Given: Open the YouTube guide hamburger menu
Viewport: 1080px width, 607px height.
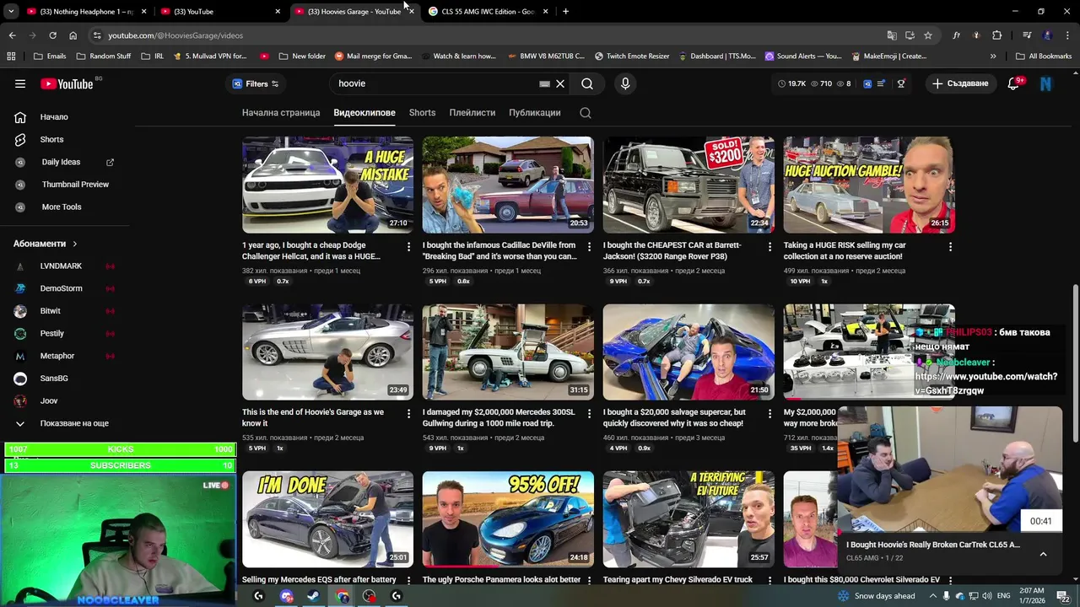Looking at the screenshot, I should tap(20, 83).
